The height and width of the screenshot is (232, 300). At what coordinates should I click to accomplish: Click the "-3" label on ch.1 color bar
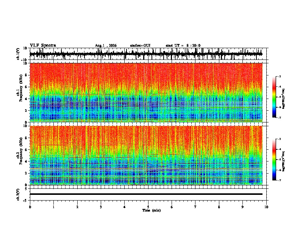tap(280, 76)
